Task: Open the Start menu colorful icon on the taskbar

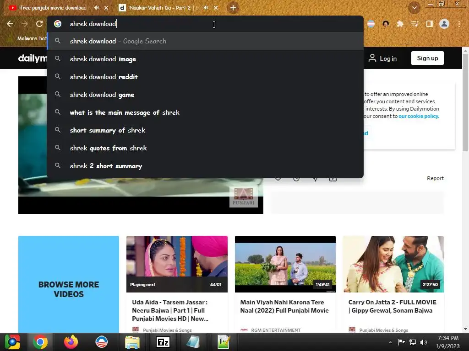Action: 12,342
